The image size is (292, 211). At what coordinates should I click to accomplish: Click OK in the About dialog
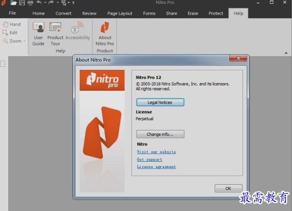click(228, 188)
